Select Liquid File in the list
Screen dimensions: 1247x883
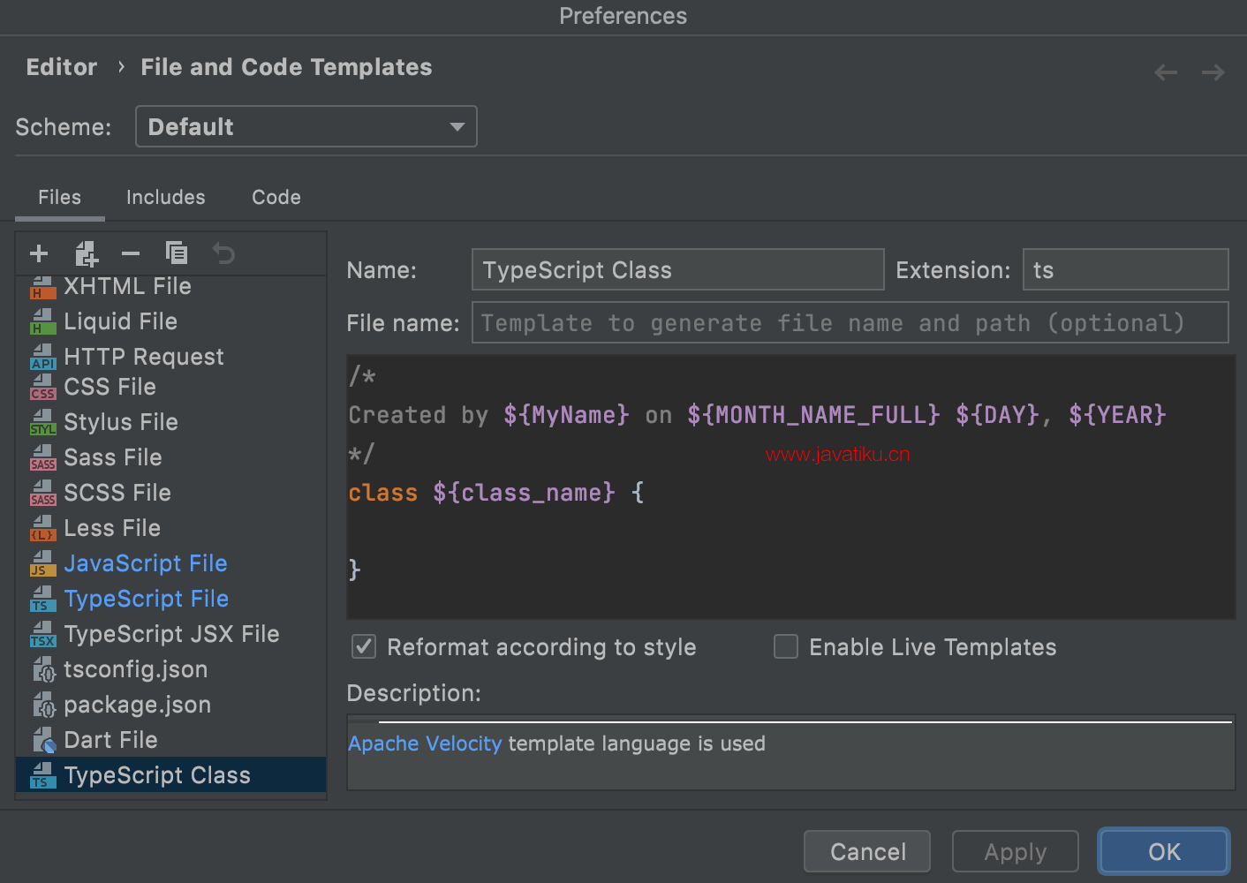coord(171,322)
